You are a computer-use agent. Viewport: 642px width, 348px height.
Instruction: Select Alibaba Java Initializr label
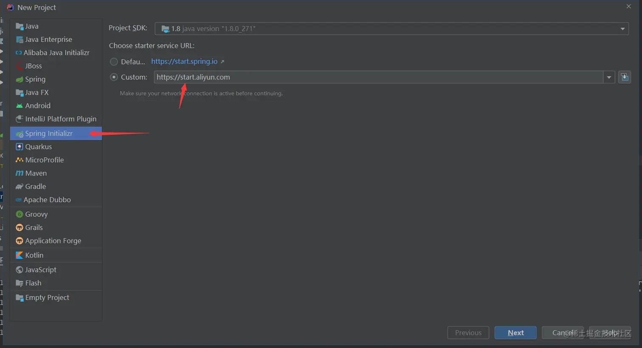pos(56,53)
